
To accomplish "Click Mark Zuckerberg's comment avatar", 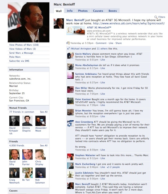I will pyautogui.click(x=70, y=166).
